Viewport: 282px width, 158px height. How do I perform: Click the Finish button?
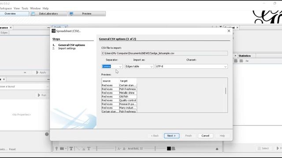pos(189,136)
